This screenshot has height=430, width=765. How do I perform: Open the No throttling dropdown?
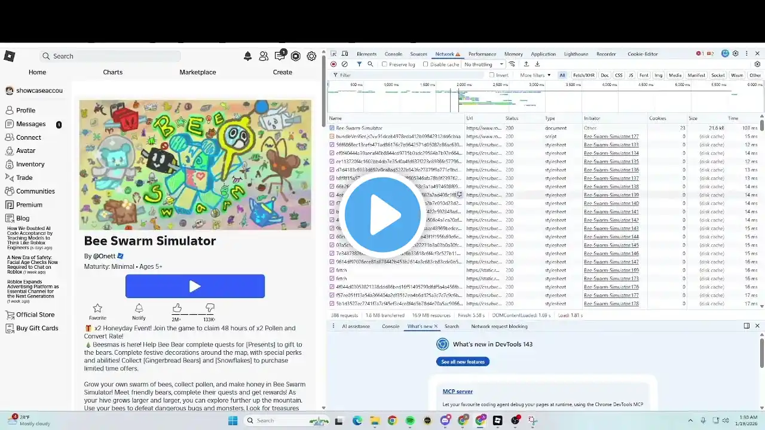(484, 64)
